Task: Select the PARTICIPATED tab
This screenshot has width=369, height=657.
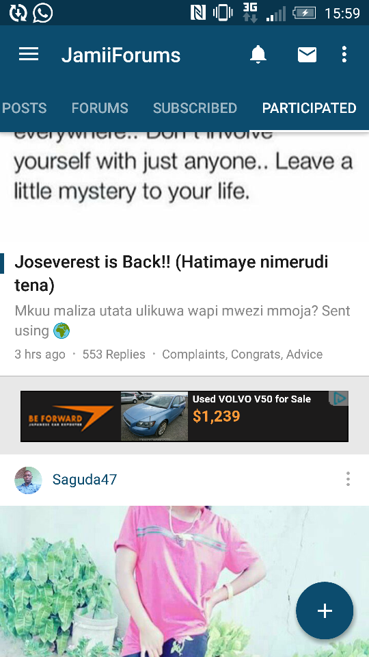Action: [309, 108]
